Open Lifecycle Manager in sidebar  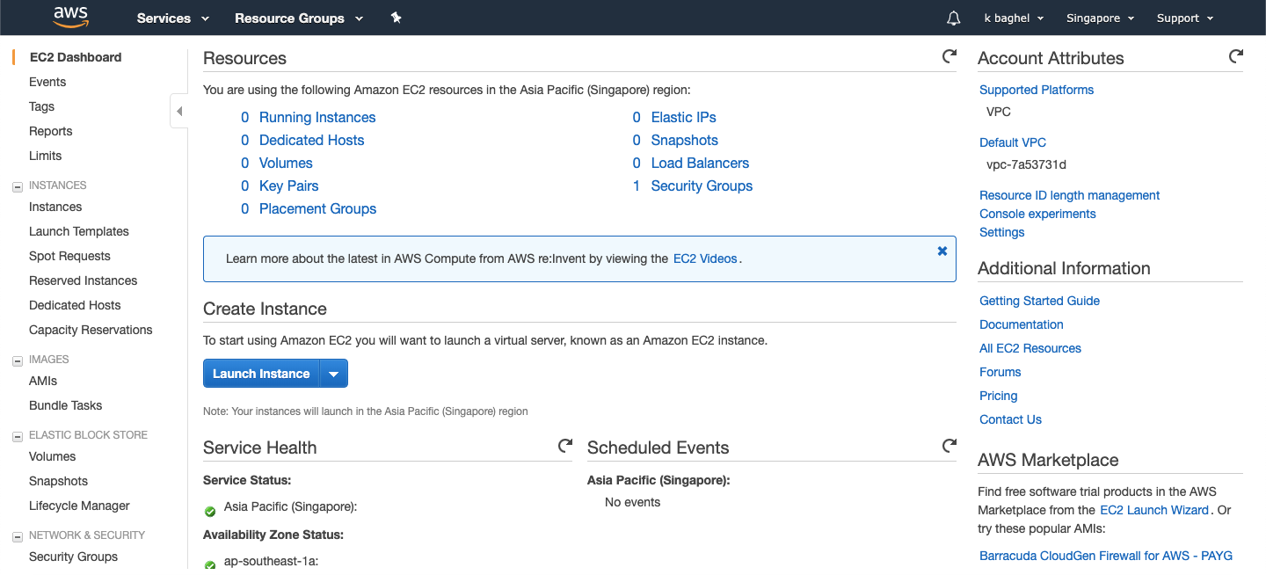[x=79, y=506]
